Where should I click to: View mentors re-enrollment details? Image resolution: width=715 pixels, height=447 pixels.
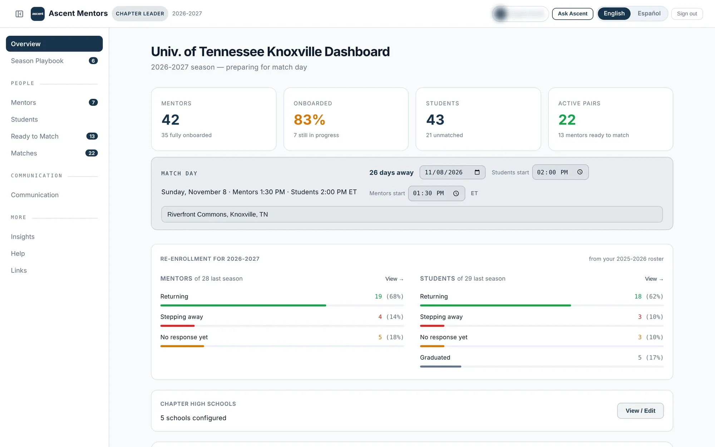[394, 279]
